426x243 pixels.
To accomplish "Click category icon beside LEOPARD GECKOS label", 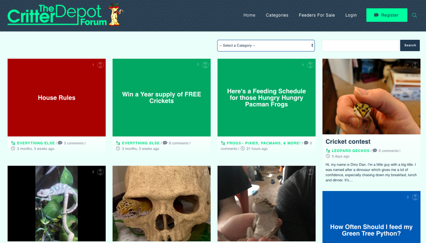I will tap(328, 151).
